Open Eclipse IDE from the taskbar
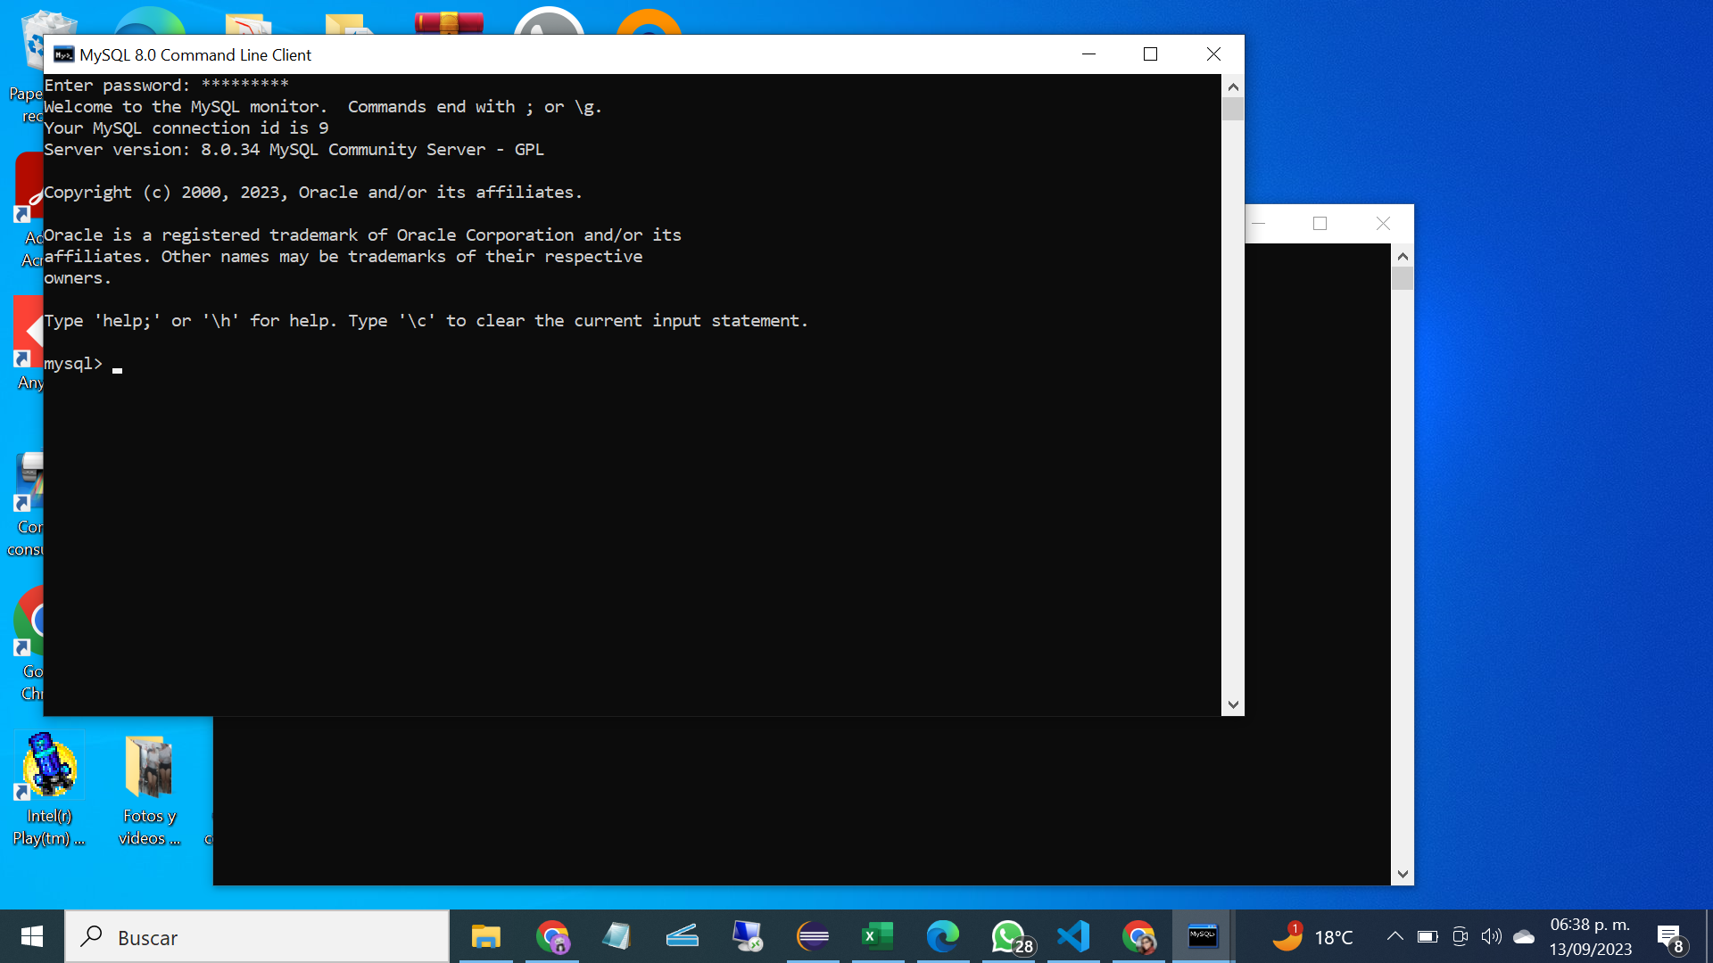Image resolution: width=1713 pixels, height=963 pixels. tap(813, 936)
